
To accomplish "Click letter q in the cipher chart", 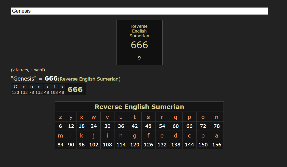I will tap(176, 117).
